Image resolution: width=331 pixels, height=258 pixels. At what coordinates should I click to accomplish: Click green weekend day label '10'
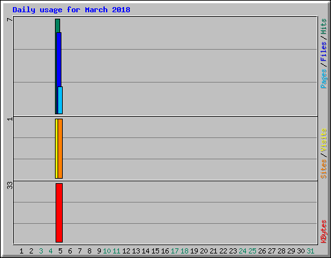[x=107, y=251]
